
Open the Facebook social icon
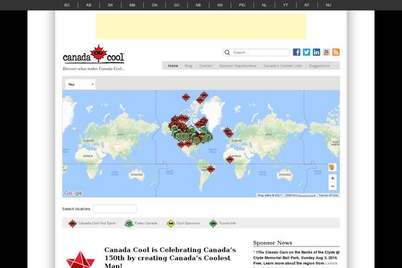pyautogui.click(x=296, y=52)
